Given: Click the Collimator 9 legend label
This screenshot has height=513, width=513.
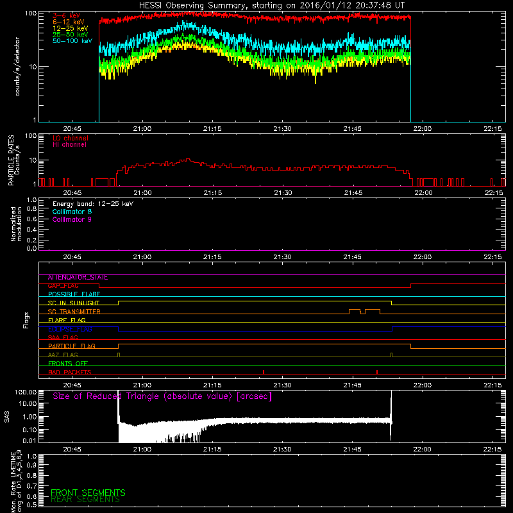Looking at the screenshot, I should click(72, 219).
